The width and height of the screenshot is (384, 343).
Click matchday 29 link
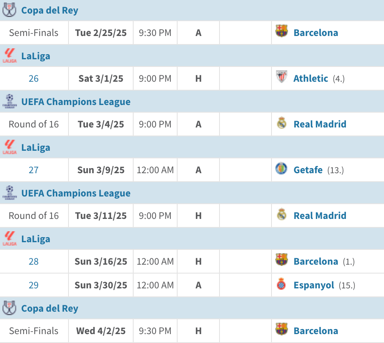[33, 285]
